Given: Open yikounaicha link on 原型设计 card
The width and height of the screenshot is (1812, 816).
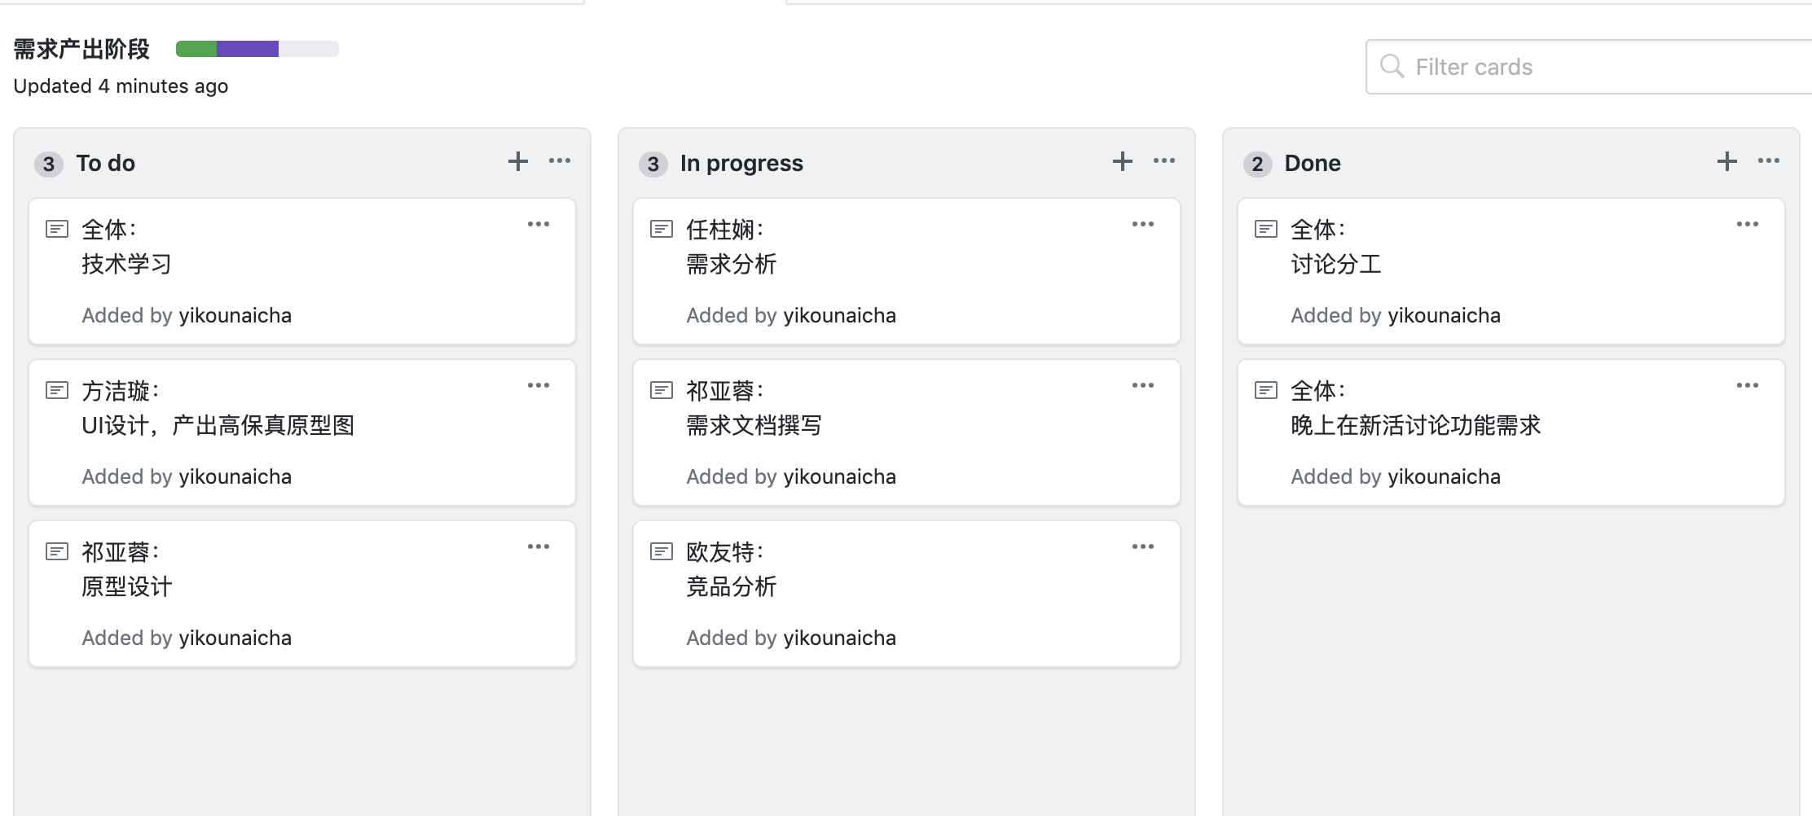Looking at the screenshot, I should coord(235,638).
